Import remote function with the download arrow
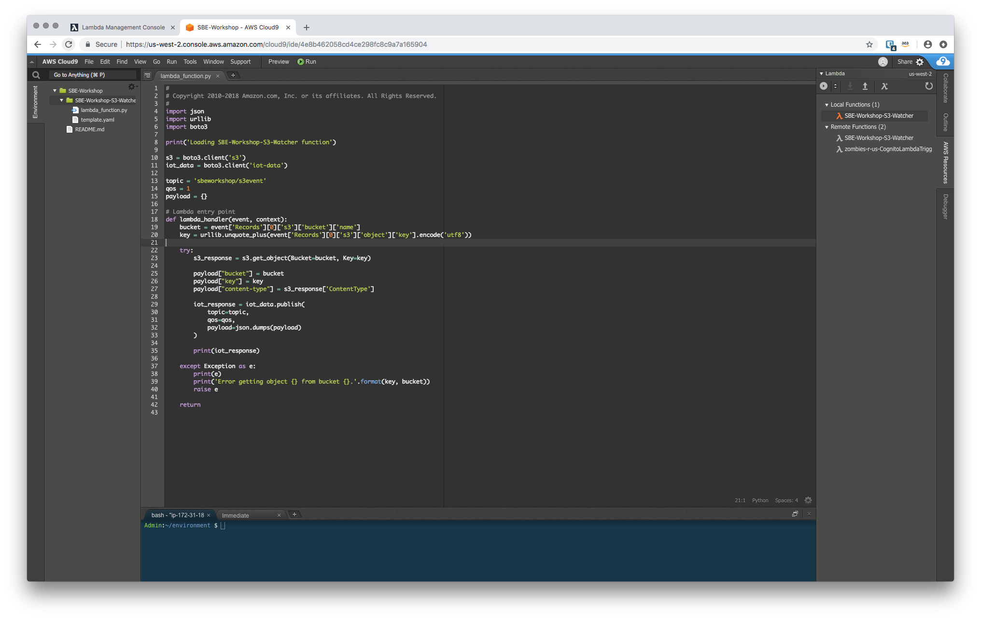981x620 pixels. [850, 86]
